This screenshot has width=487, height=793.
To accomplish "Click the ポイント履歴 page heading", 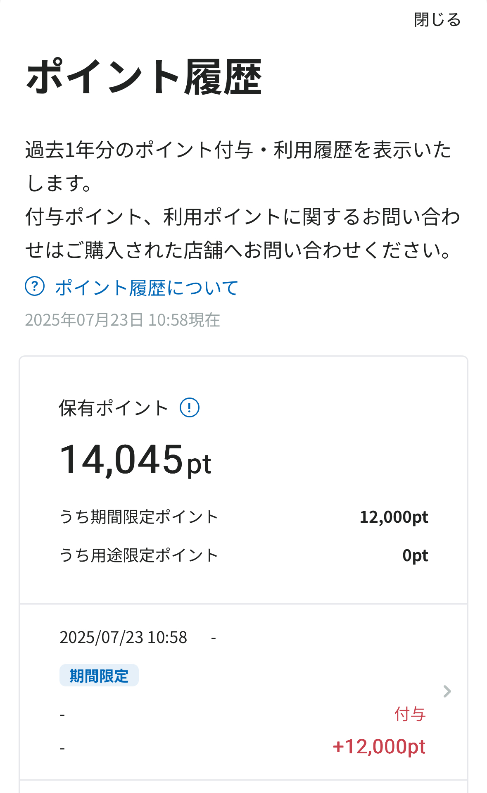I will point(144,77).
